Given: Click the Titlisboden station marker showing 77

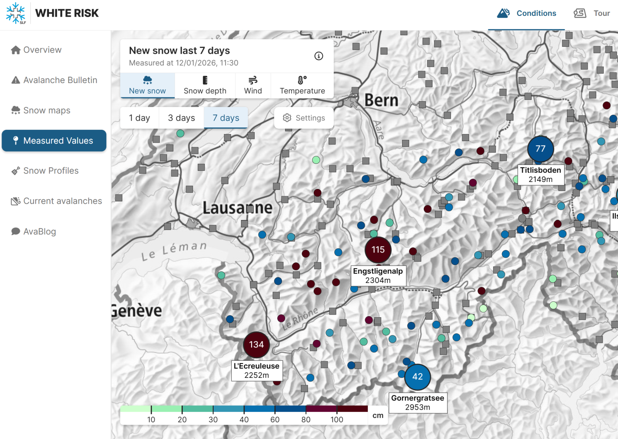Looking at the screenshot, I should (x=540, y=149).
